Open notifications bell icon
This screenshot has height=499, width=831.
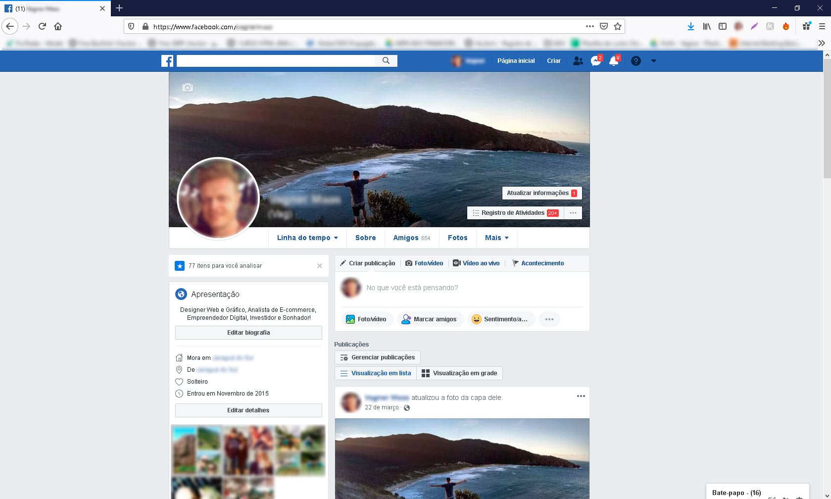pos(614,61)
